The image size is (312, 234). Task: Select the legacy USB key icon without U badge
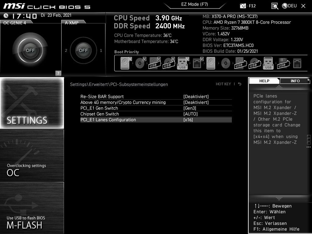click(268, 63)
